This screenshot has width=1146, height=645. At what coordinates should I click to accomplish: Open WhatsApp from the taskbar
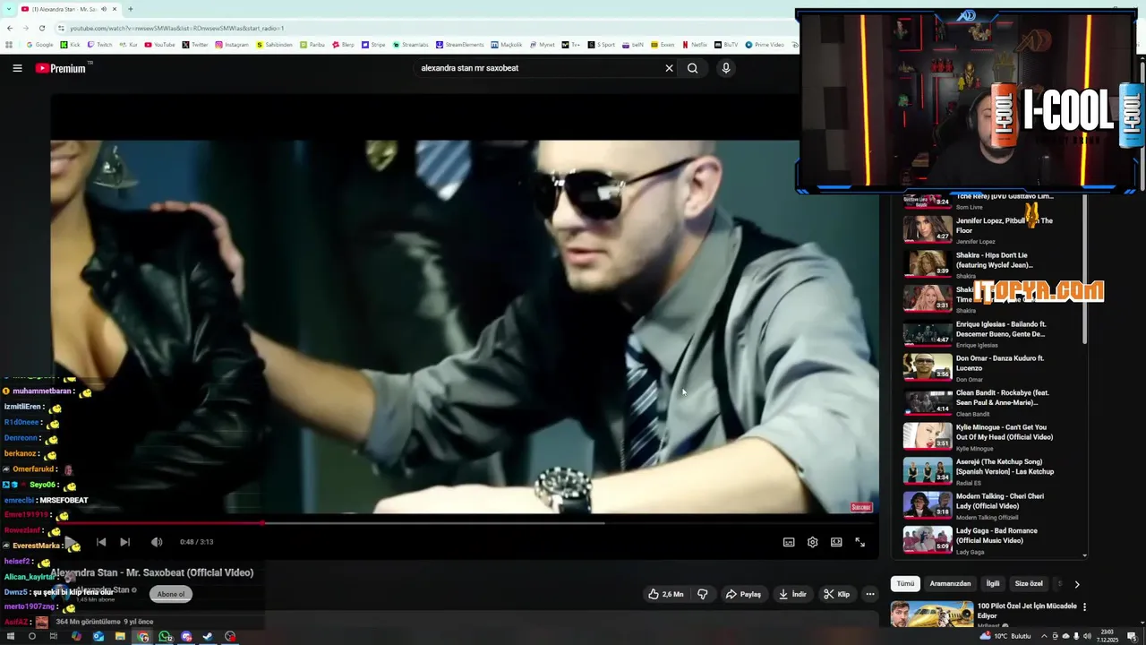pyautogui.click(x=165, y=637)
